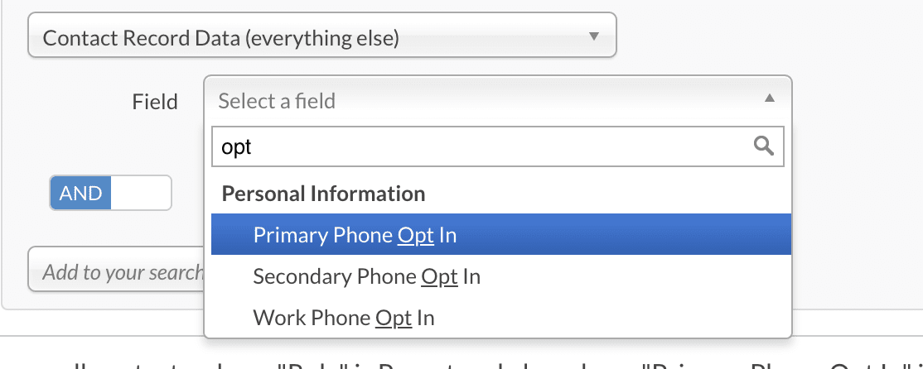Viewport: 923px width, 369px height.
Task: Click the Field label
Action: pos(155,102)
